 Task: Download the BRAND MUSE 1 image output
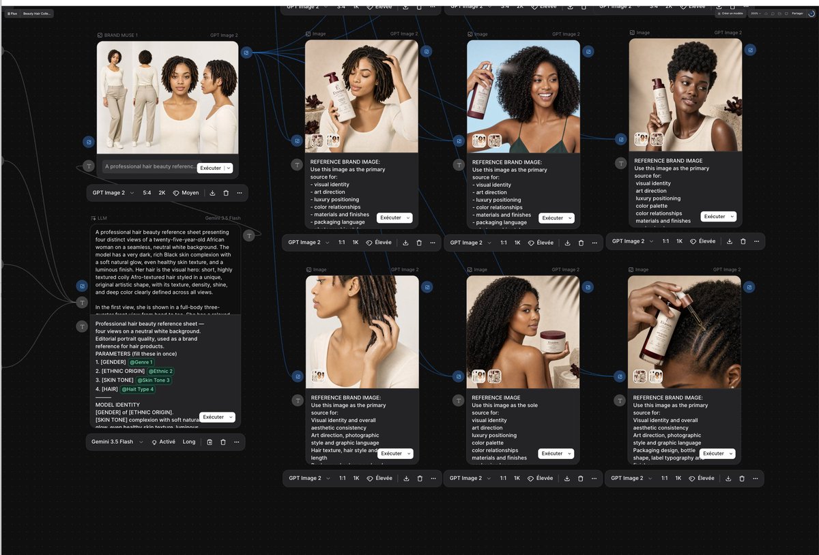[x=212, y=193]
